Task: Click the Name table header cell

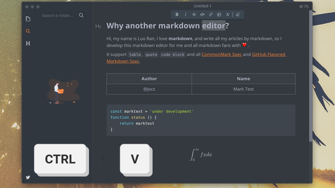Action: [243, 79]
